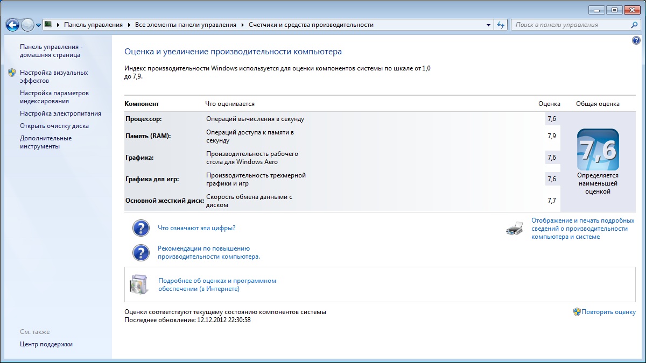This screenshot has width=646, height=363.
Task: Click the search magnifier icon in search box
Action: (x=634, y=25)
